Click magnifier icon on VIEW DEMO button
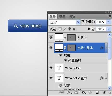The height and width of the screenshot is (96, 112). 16,26
